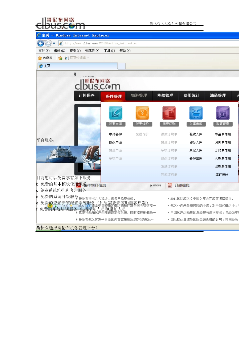Viewport: 239px width, 338px height.
Task: Open the 油品管理 navigation tab
Action: [x=218, y=96]
